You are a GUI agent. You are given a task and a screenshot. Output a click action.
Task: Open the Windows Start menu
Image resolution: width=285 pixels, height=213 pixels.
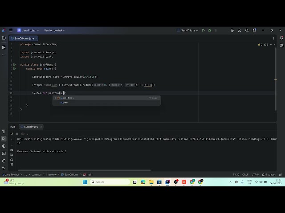click(85, 182)
